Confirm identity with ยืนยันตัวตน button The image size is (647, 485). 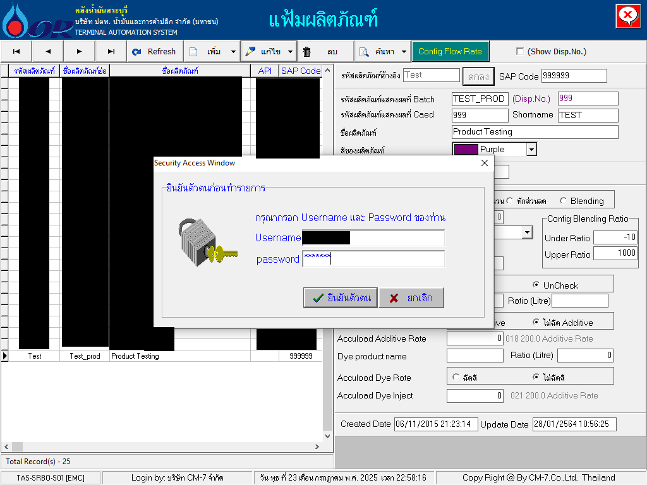pos(341,298)
